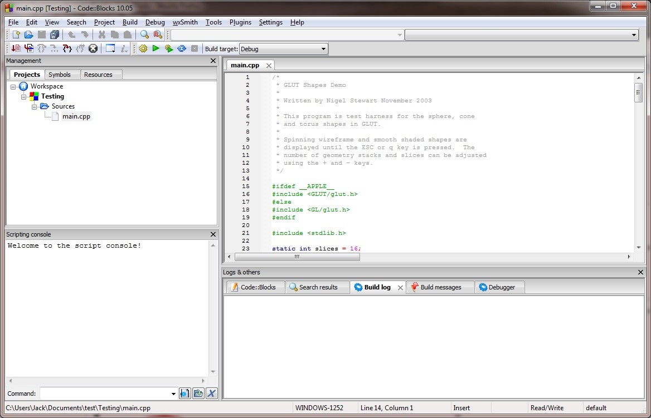Open the Command history dropdown arrow
This screenshot has height=418, width=651.
[173, 394]
